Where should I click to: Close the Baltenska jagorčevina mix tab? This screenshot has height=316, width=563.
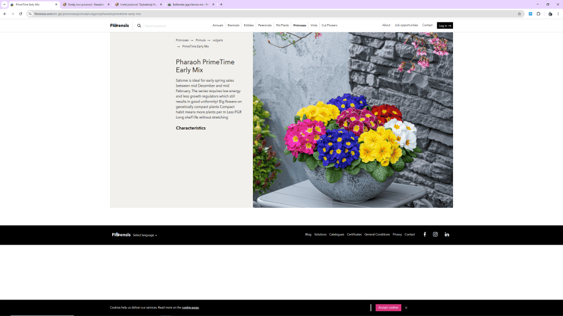(x=213, y=4)
